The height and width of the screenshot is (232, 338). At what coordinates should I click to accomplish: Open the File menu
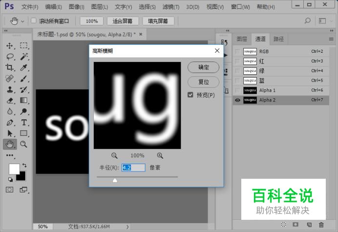[x=30, y=7]
